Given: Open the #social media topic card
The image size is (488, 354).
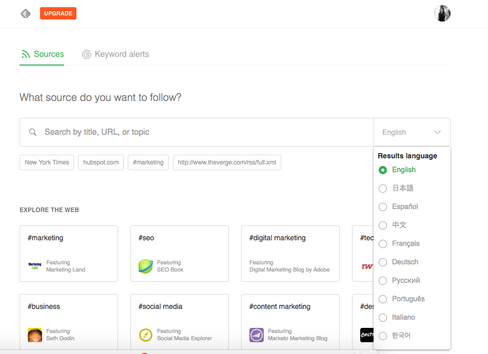Looking at the screenshot, I should point(180,322).
